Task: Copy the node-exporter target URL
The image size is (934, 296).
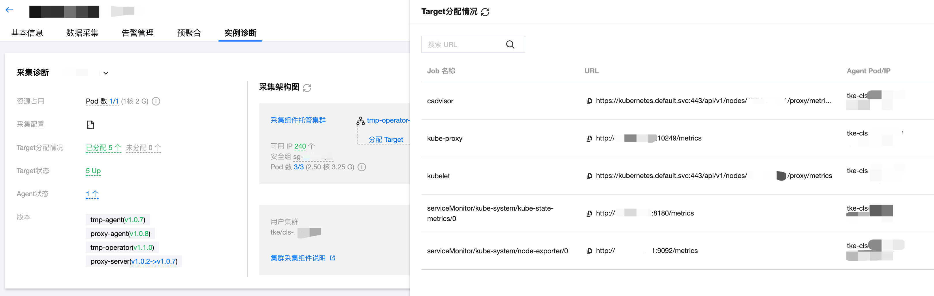Action: 589,251
